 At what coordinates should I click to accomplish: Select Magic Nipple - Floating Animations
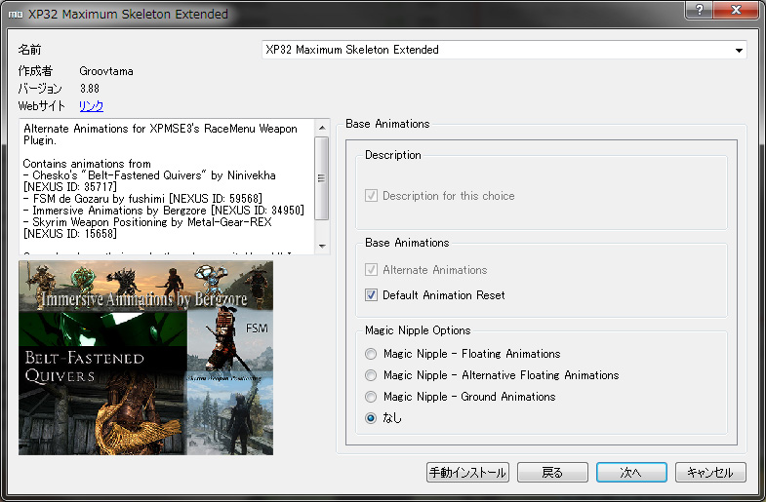pos(371,354)
